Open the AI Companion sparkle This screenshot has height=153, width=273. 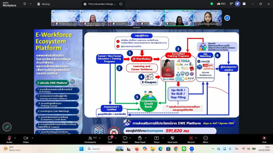[238, 4]
